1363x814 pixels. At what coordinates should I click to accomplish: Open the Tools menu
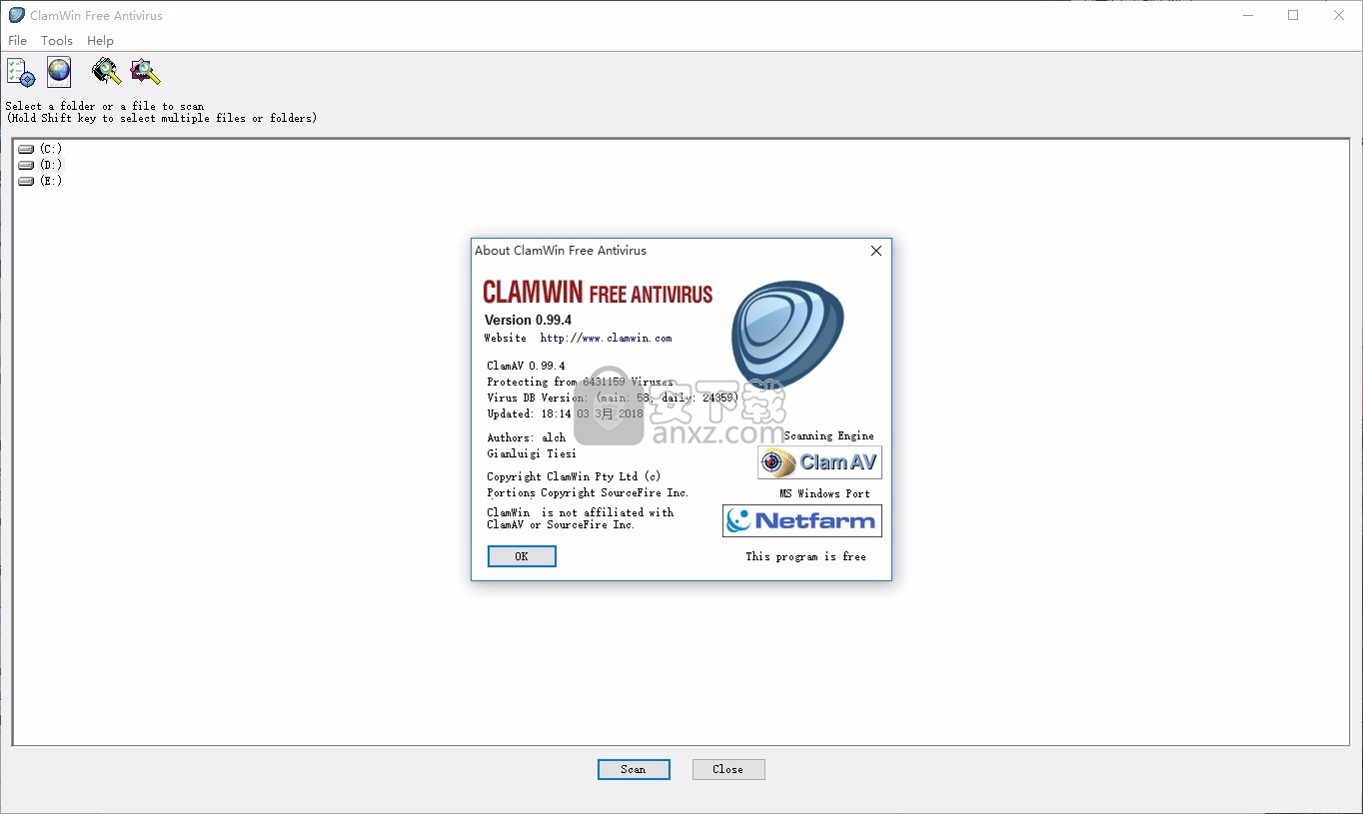pyautogui.click(x=57, y=41)
